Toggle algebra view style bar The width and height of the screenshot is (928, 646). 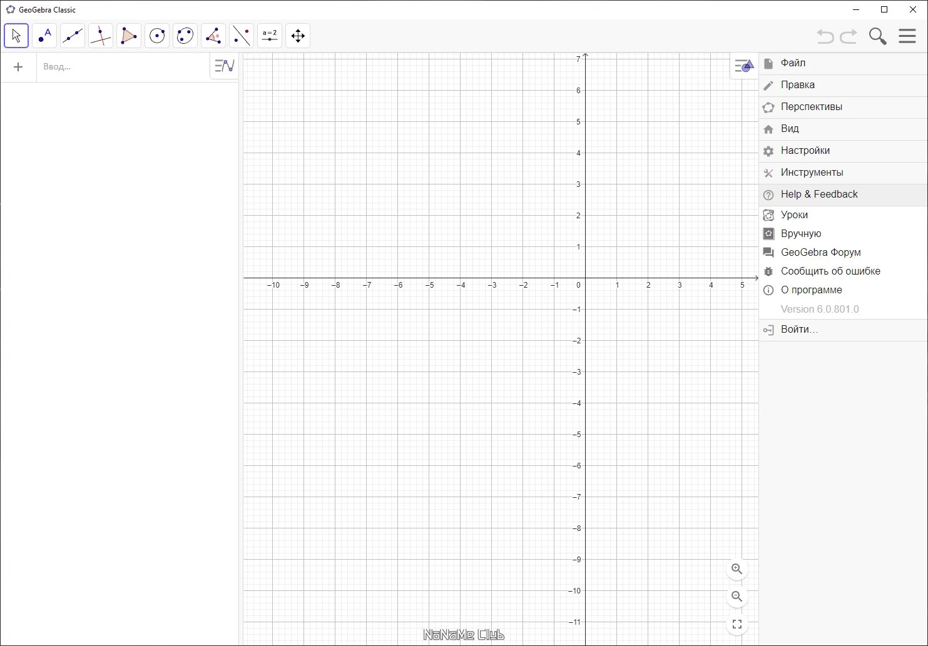coord(224,66)
